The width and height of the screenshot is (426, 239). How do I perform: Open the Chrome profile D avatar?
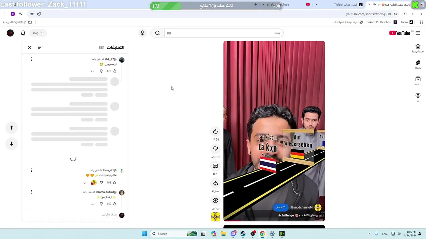[x=13, y=14]
